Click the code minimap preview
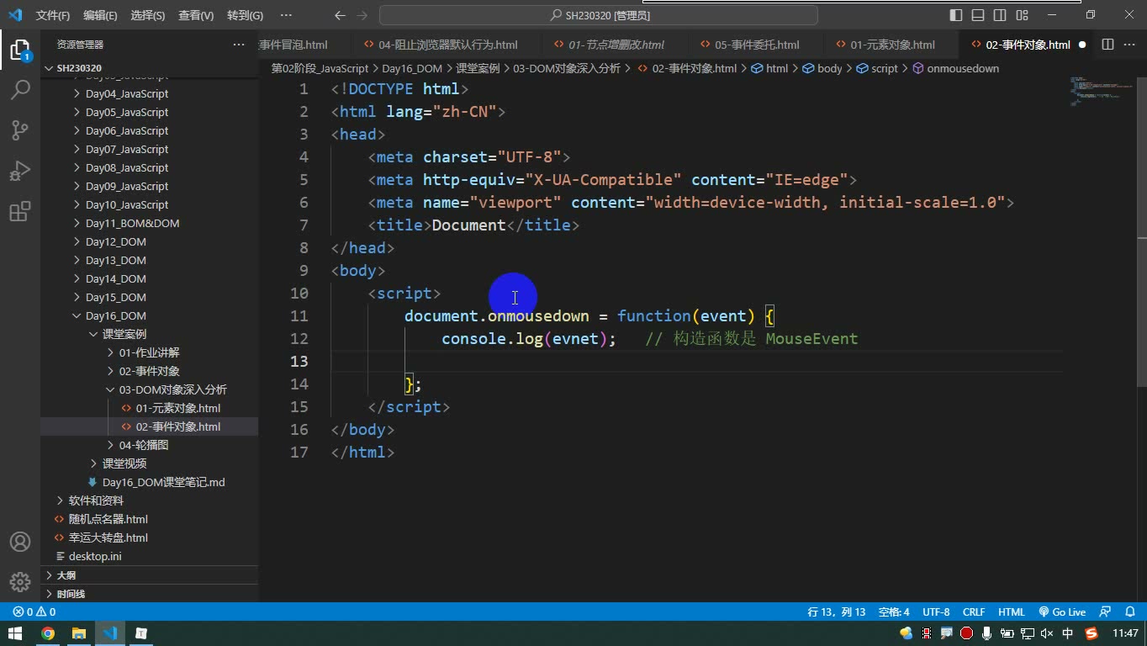Image resolution: width=1147 pixels, height=646 pixels. 1100,91
